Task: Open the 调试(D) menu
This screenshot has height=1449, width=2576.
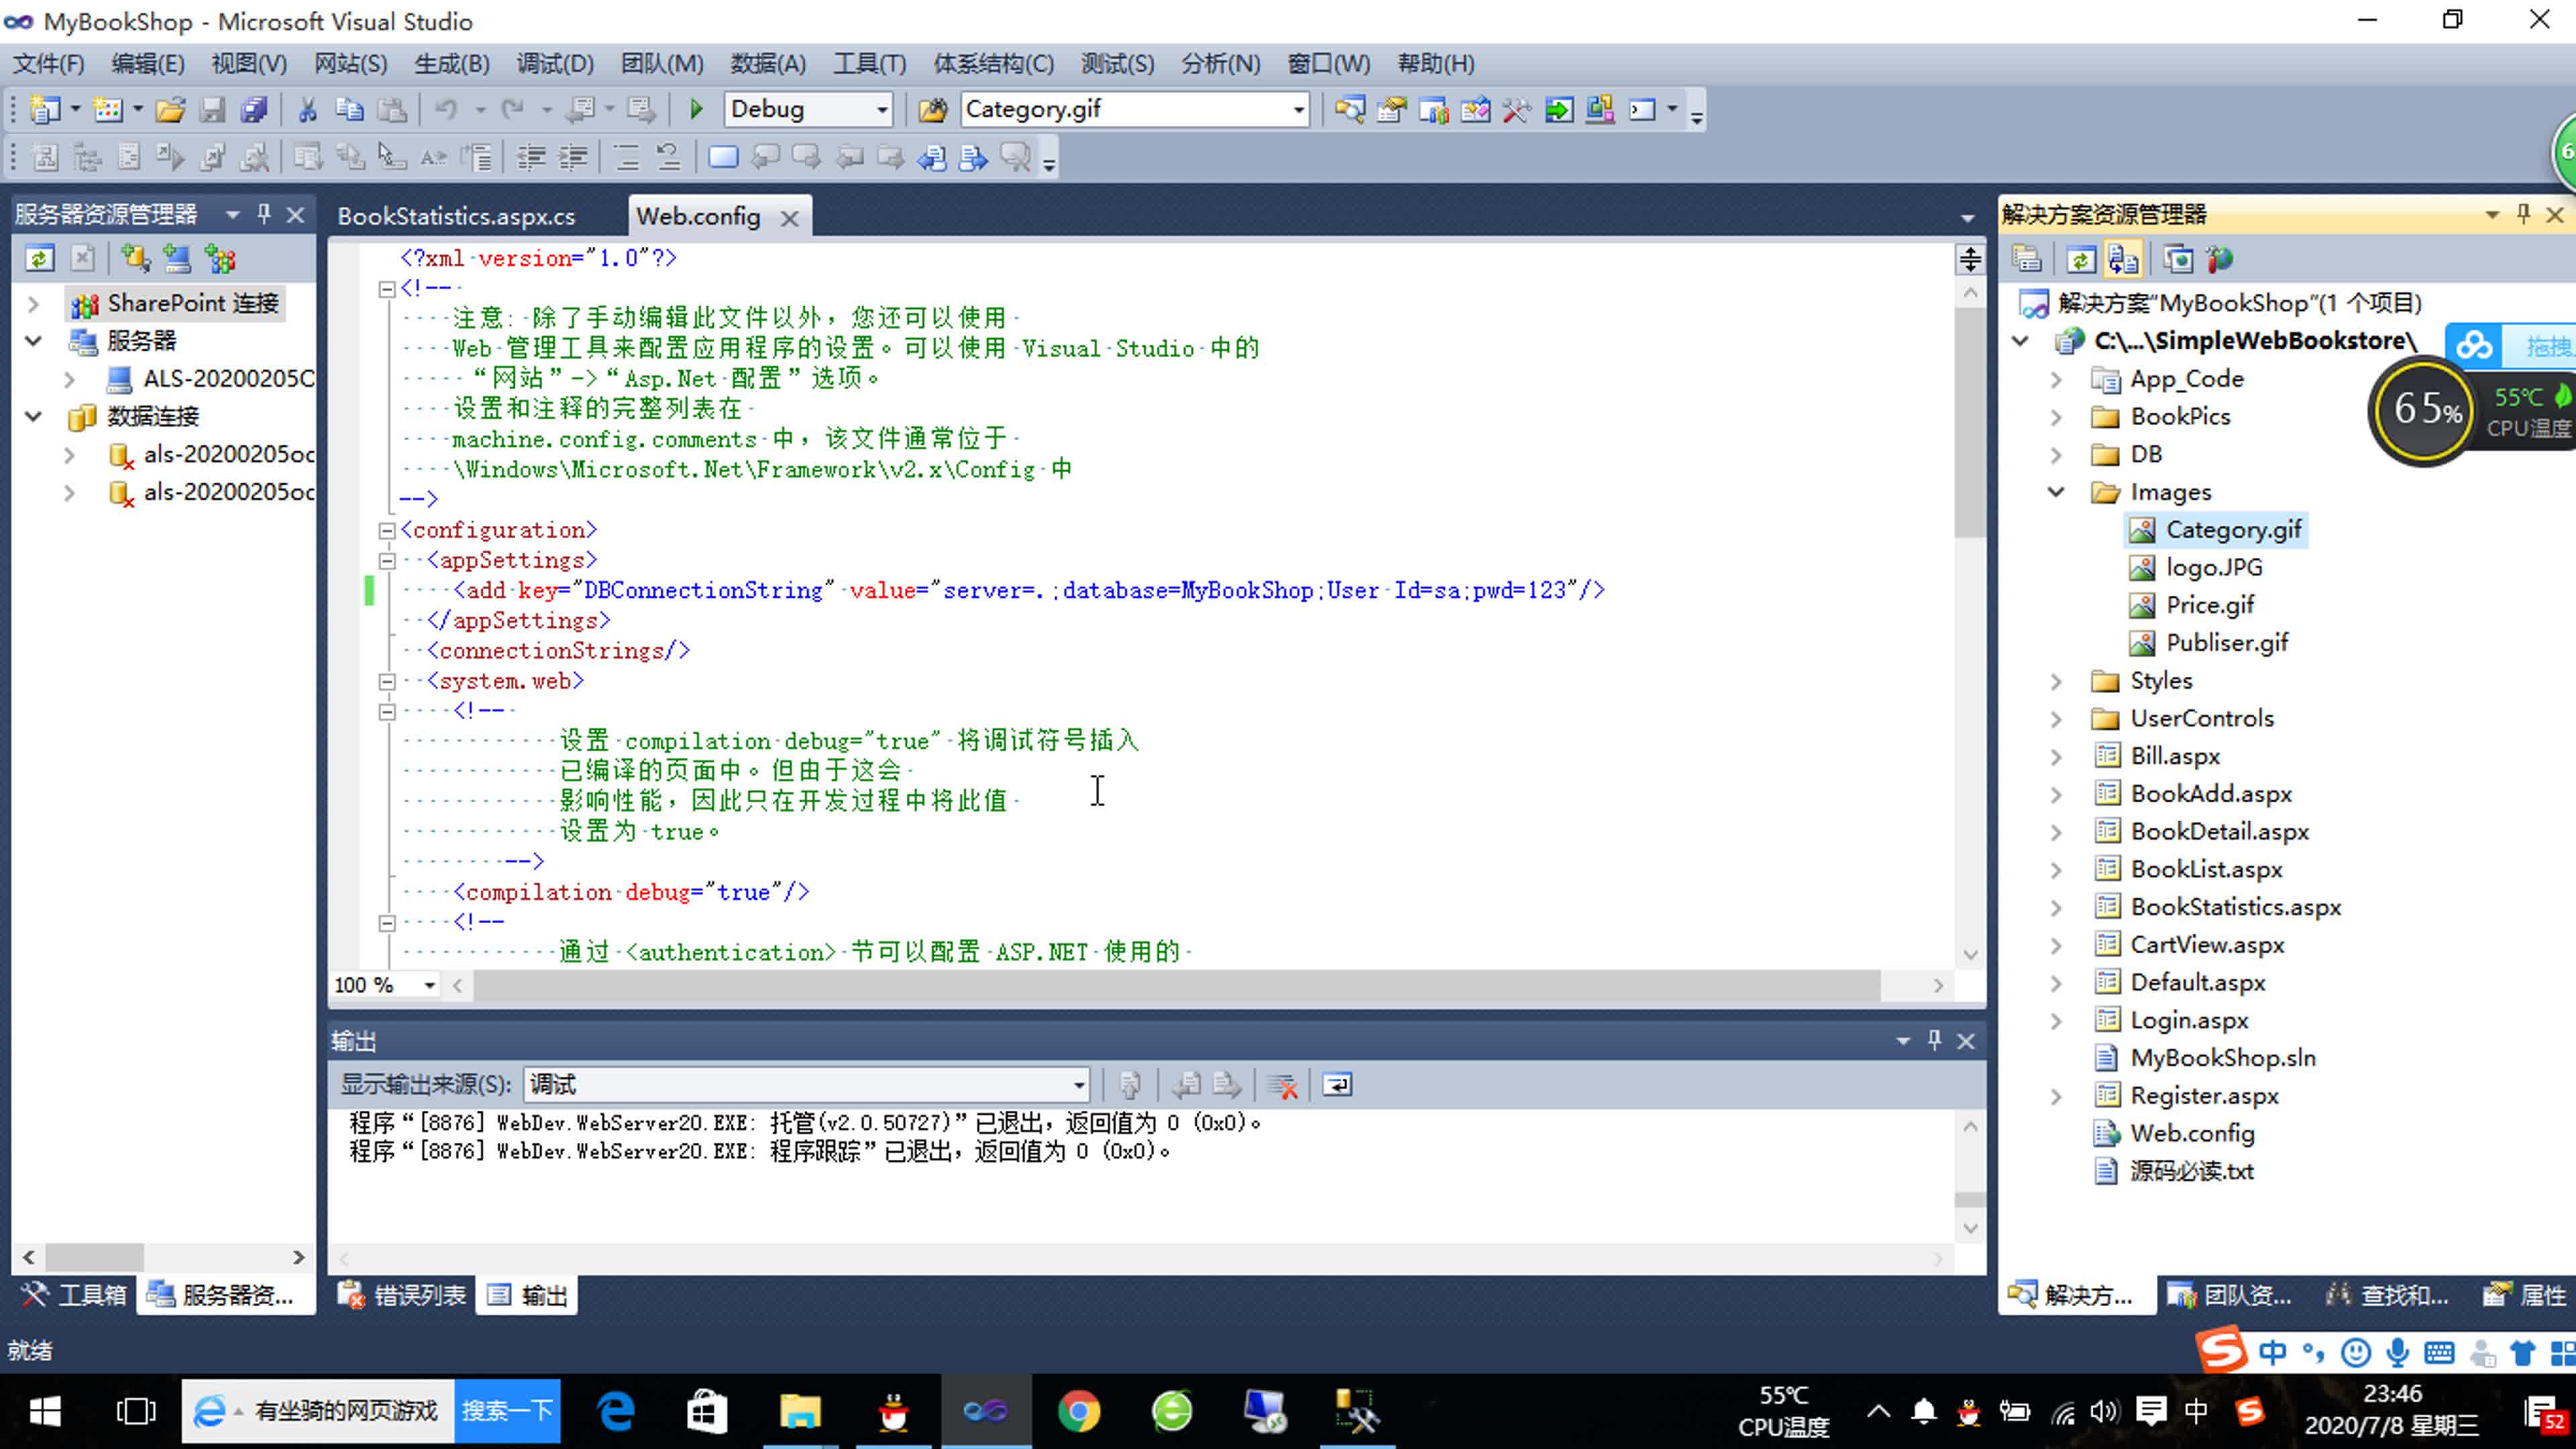Action: pos(555,64)
